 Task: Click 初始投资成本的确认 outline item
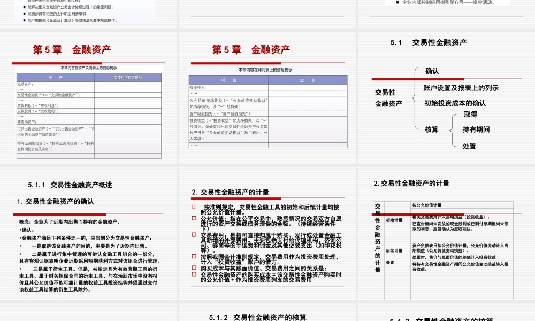pyautogui.click(x=455, y=103)
